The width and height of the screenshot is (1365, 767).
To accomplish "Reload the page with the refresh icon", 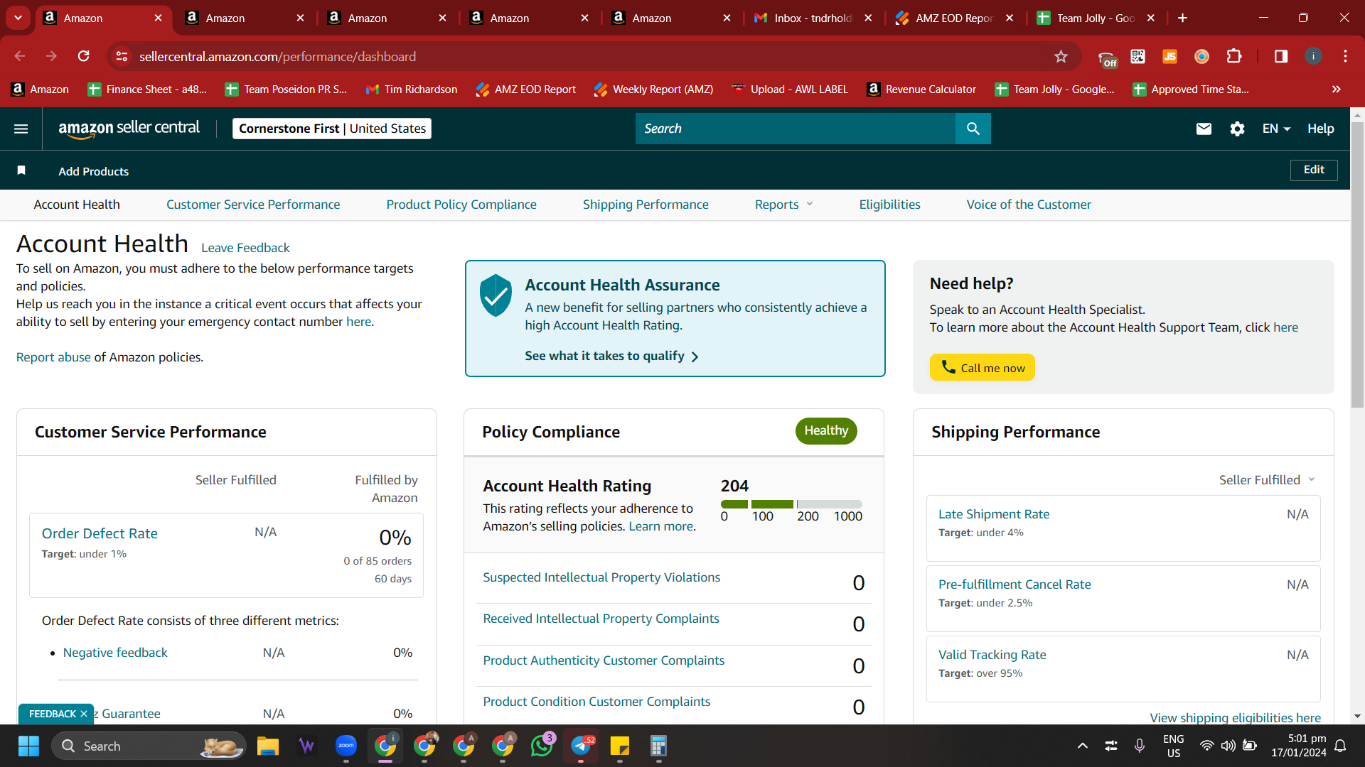I will click(x=84, y=56).
